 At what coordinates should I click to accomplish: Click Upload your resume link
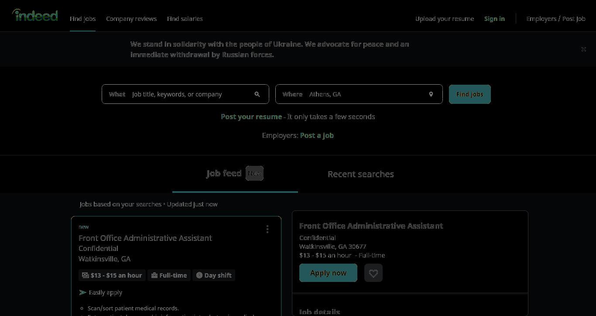coord(445,19)
